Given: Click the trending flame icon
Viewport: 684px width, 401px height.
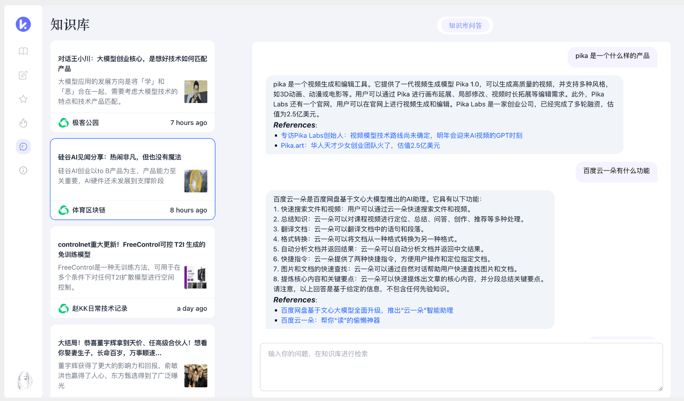Looking at the screenshot, I should coord(23,123).
